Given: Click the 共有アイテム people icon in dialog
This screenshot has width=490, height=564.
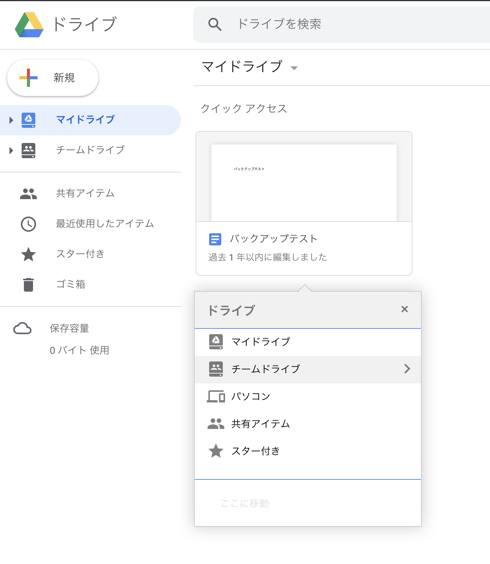Looking at the screenshot, I should point(216,424).
